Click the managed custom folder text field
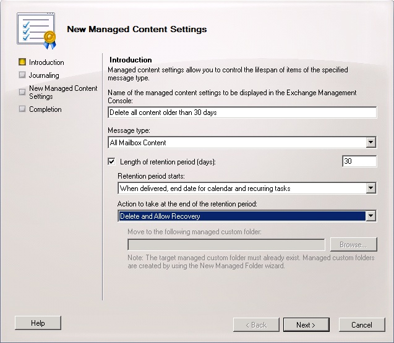This screenshot has height=343, width=394. coord(226,245)
